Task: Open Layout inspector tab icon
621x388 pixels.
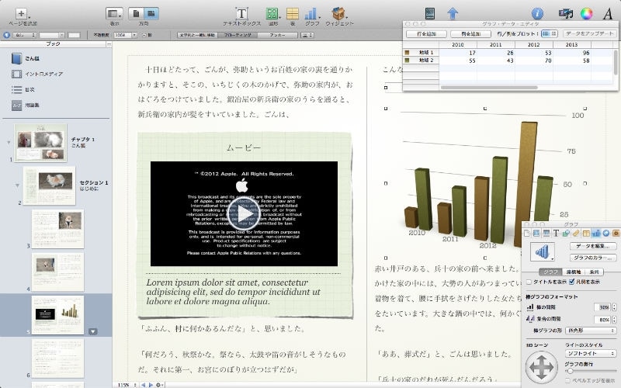Action: click(536, 234)
